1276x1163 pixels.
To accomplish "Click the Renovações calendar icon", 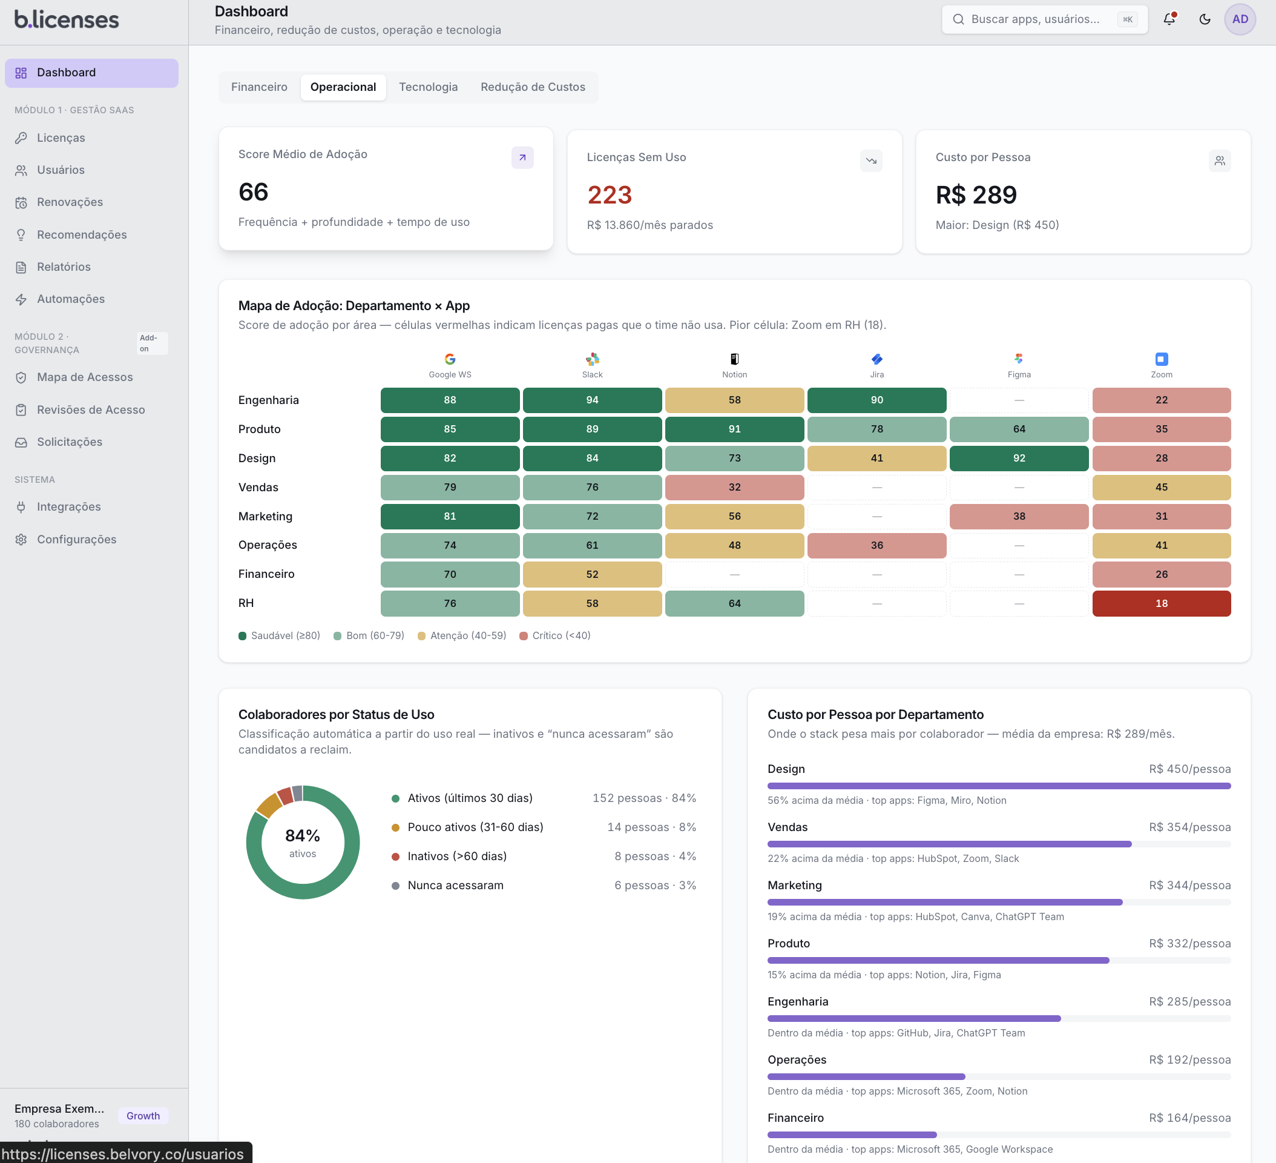I will pyautogui.click(x=22, y=202).
